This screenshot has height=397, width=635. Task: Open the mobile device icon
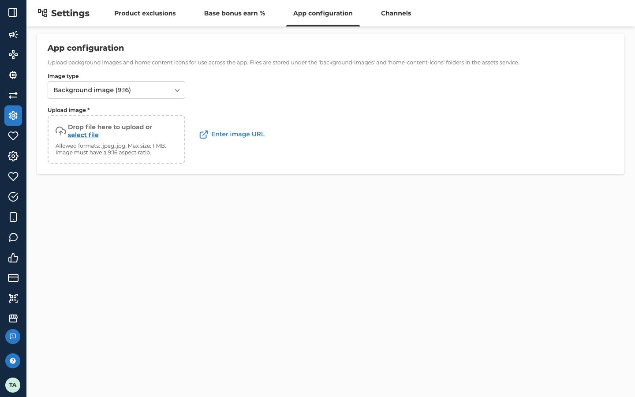pos(13,217)
